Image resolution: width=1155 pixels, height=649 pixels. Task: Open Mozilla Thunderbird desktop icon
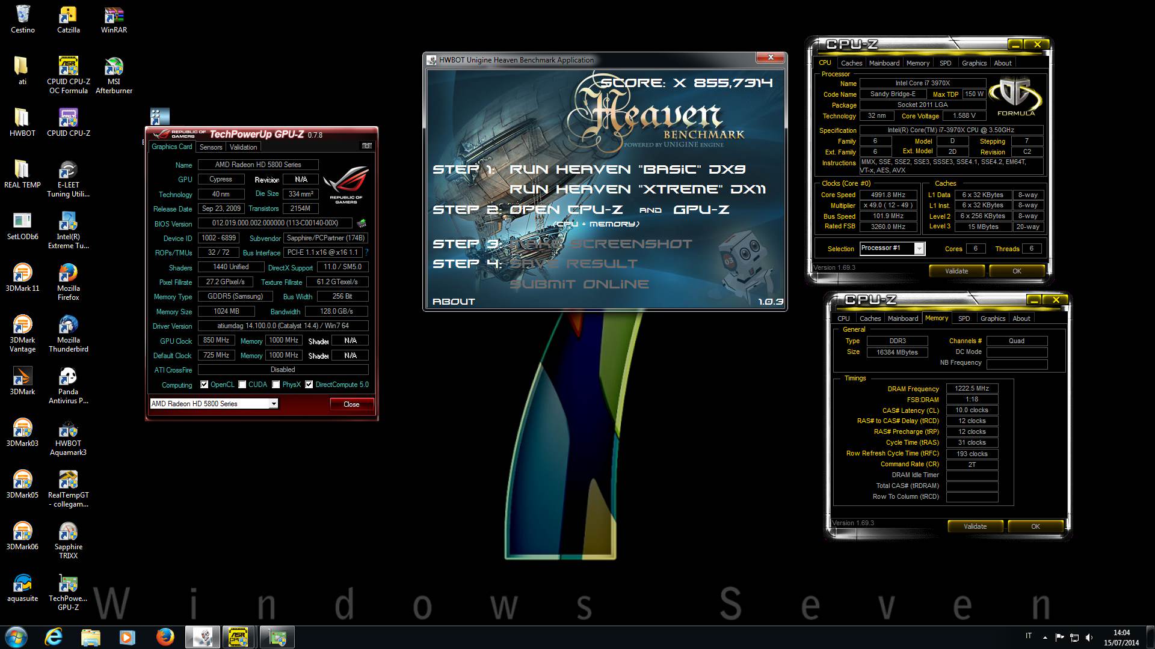click(68, 334)
